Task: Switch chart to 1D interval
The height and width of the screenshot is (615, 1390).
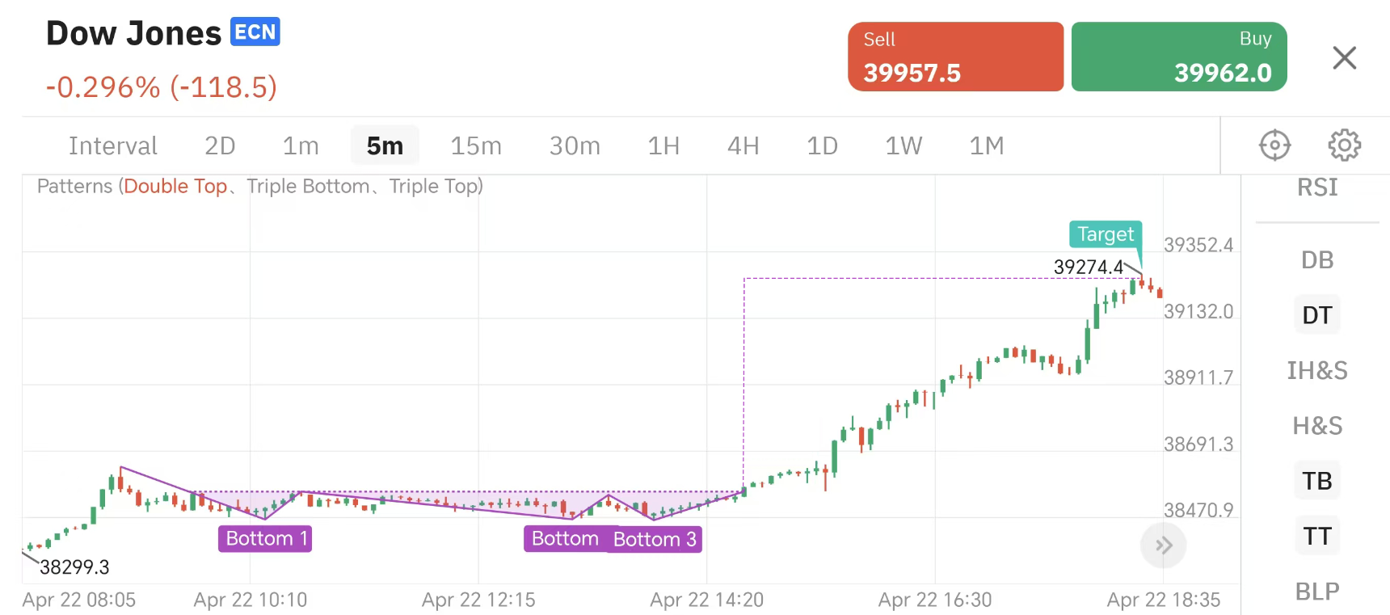Action: tap(822, 145)
